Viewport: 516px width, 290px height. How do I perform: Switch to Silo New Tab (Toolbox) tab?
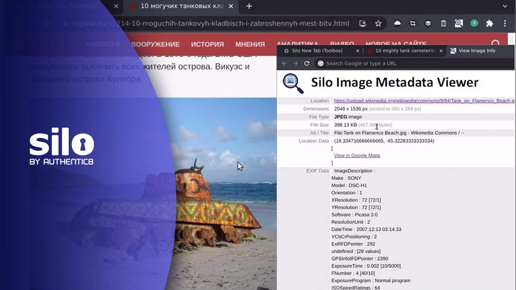pos(317,51)
